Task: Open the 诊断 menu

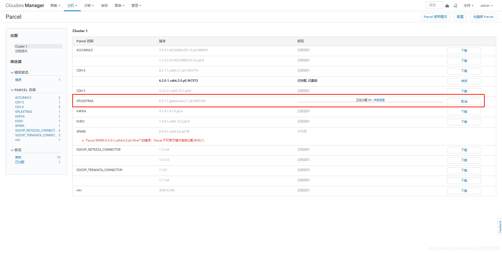Action: [x=89, y=5]
